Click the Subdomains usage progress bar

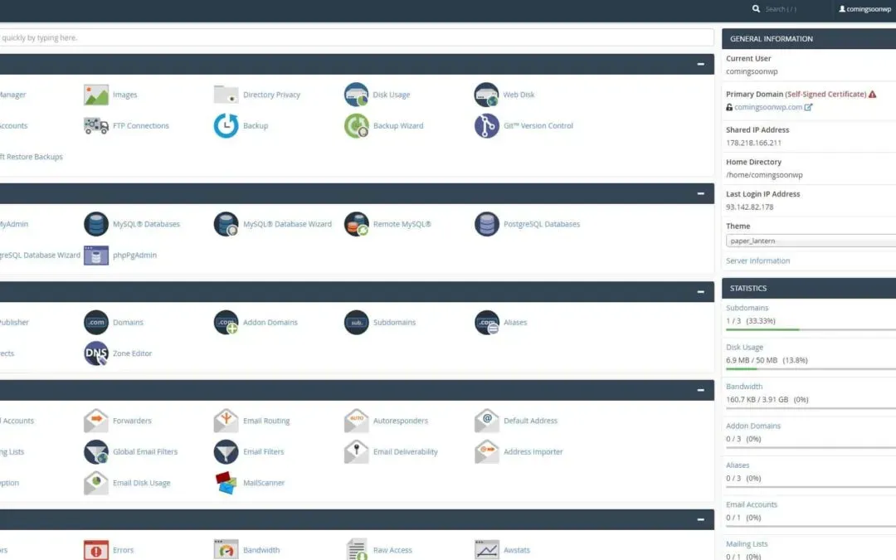point(811,329)
